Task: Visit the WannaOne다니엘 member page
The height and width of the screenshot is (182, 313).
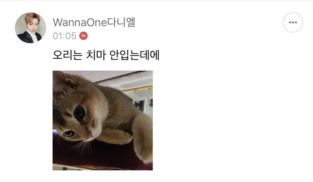Action: click(x=94, y=22)
